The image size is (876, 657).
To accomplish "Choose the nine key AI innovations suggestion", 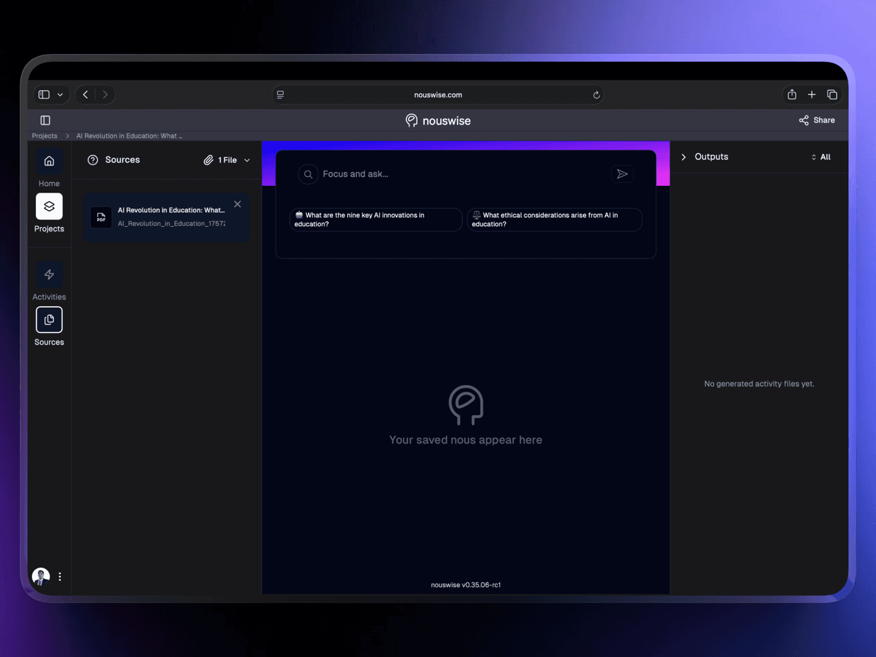I will coord(375,220).
